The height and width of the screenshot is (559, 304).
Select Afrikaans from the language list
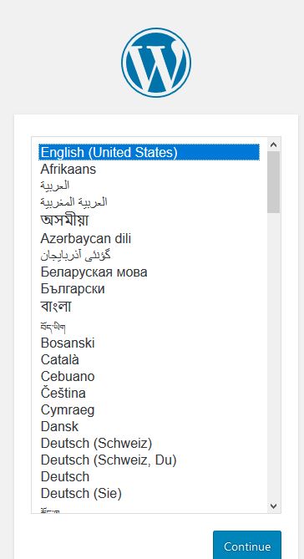pos(149,169)
